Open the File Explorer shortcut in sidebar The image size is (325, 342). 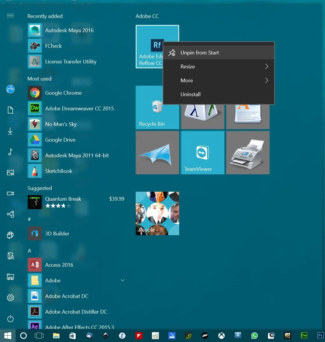pyautogui.click(x=10, y=277)
